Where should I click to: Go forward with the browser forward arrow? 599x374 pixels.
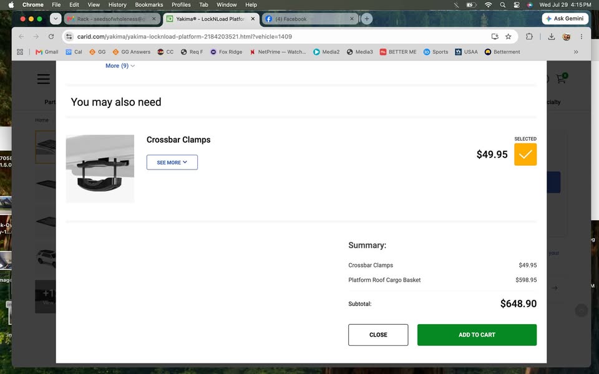36,37
